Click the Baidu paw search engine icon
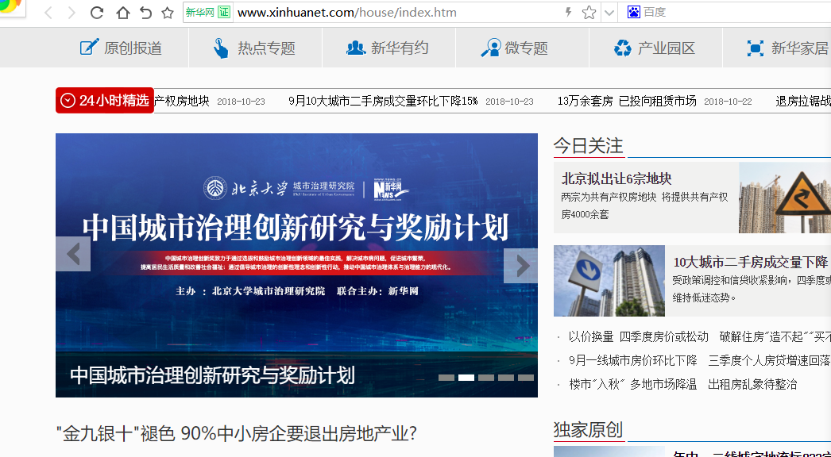This screenshot has width=831, height=457. (633, 12)
